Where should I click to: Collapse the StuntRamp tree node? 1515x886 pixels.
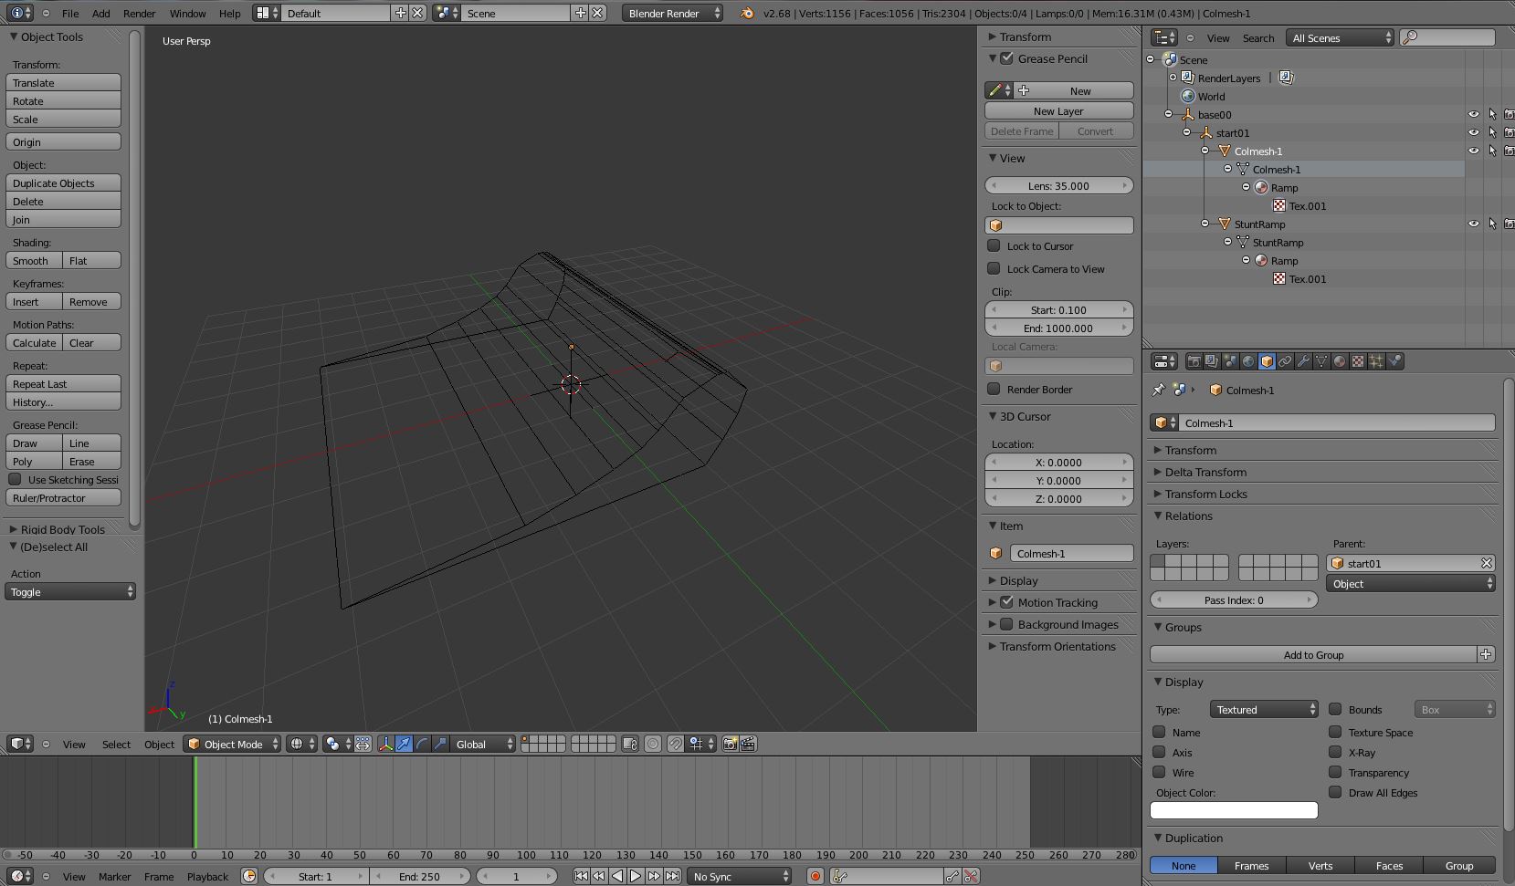click(1205, 224)
